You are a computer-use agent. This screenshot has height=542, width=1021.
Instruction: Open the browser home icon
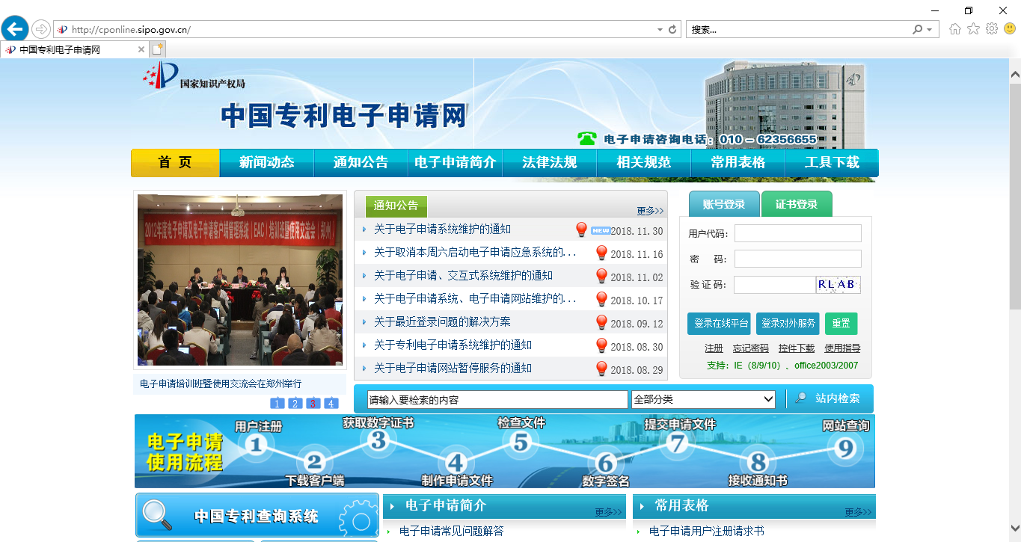[x=955, y=29]
